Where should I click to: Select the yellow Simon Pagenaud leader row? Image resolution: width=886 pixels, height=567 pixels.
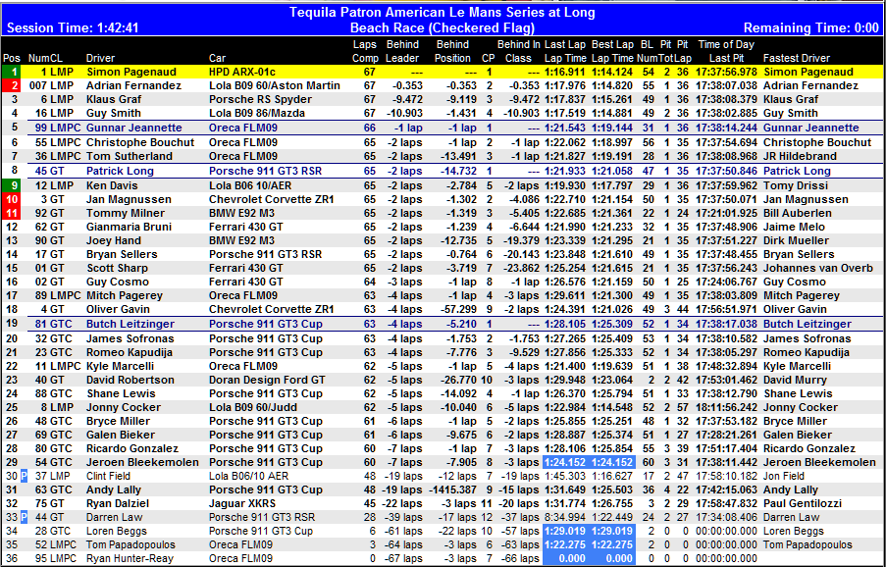pyautogui.click(x=442, y=72)
